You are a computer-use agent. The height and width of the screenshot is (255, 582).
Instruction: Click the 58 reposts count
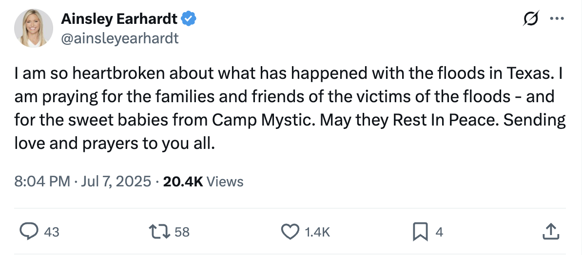(x=182, y=233)
